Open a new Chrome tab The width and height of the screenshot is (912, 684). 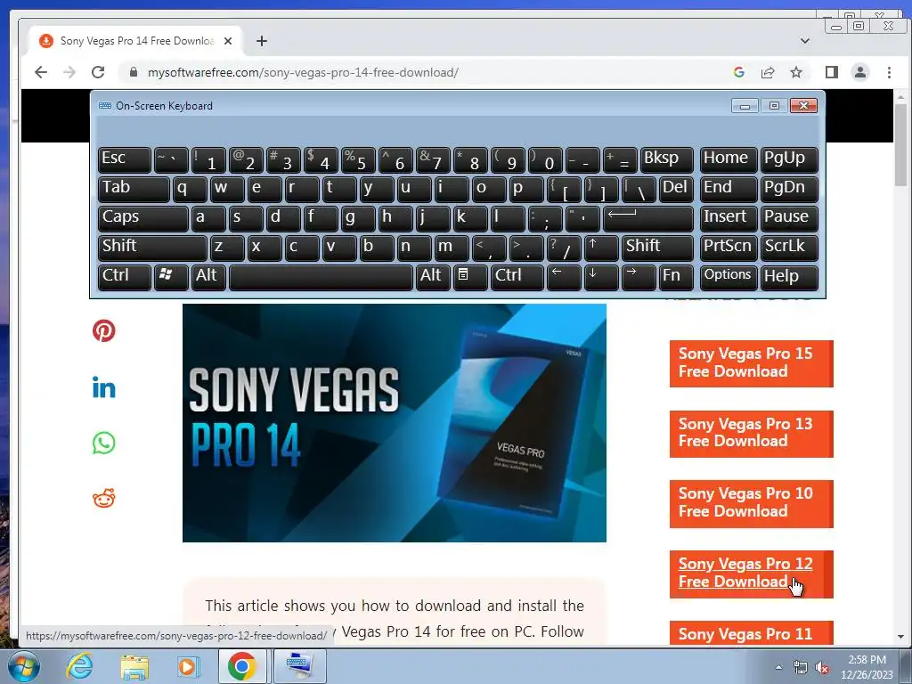262,41
